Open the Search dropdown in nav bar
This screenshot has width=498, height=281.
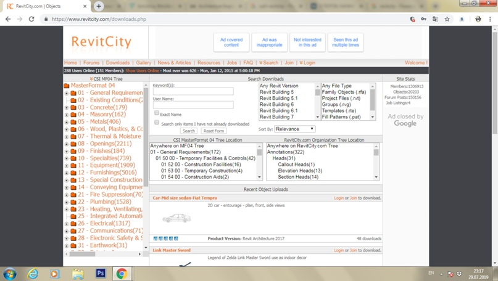click(x=268, y=63)
